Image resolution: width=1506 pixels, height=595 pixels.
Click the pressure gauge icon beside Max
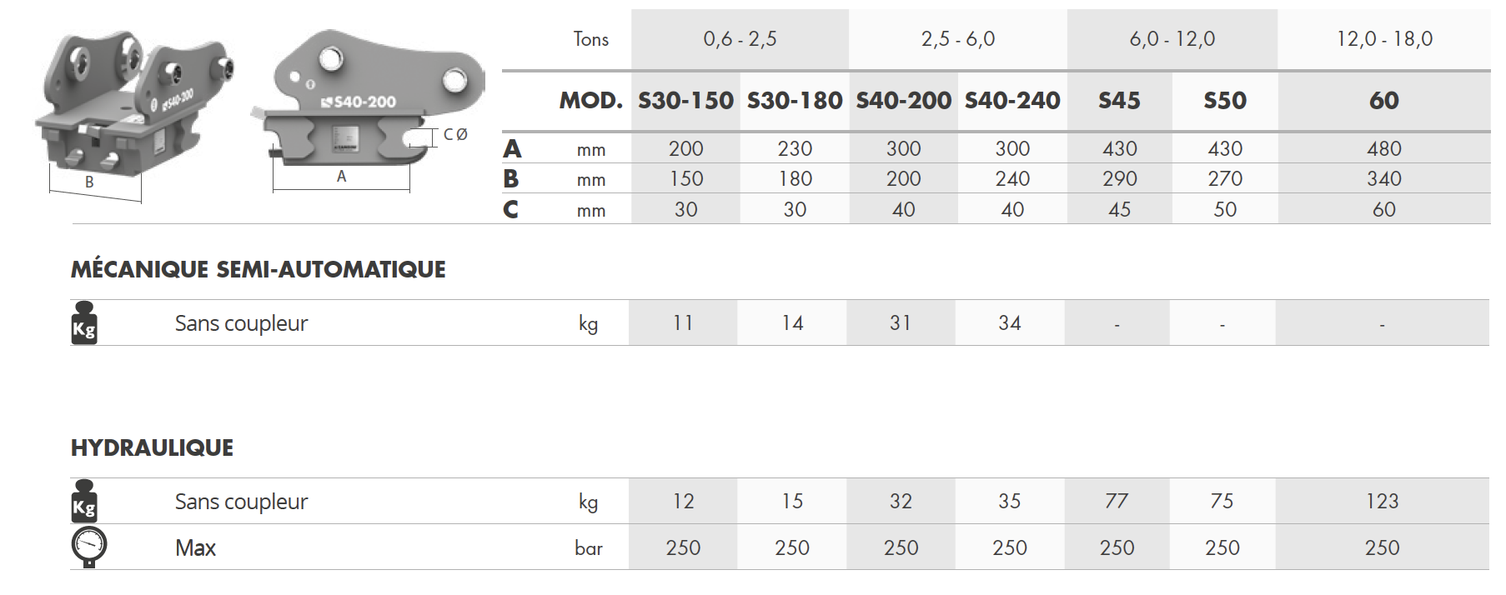89,547
